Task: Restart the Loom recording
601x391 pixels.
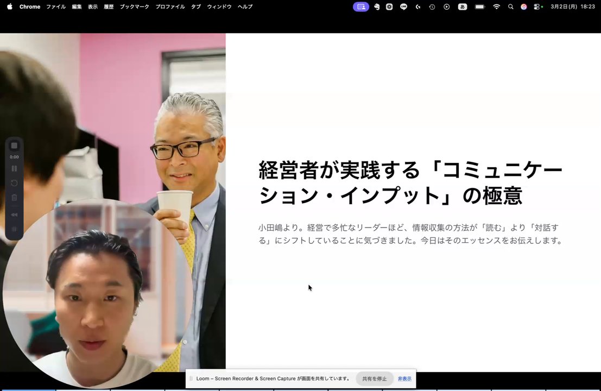Action: pos(14,183)
